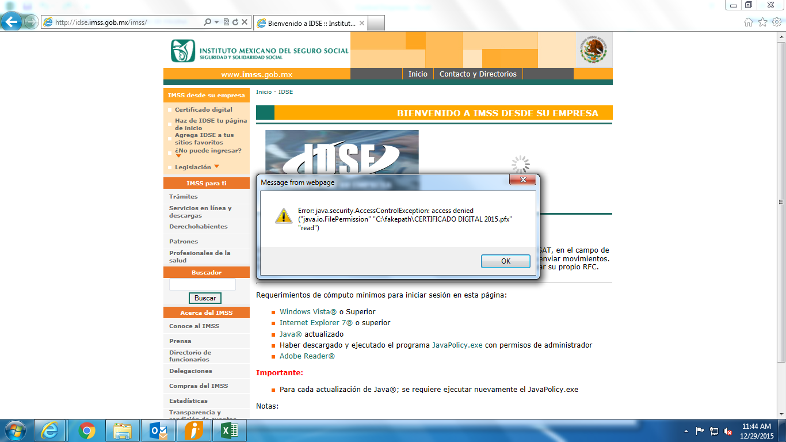Image resolution: width=786 pixels, height=442 pixels.
Task: Click the Mexican coat of arms emblem
Action: (x=594, y=50)
